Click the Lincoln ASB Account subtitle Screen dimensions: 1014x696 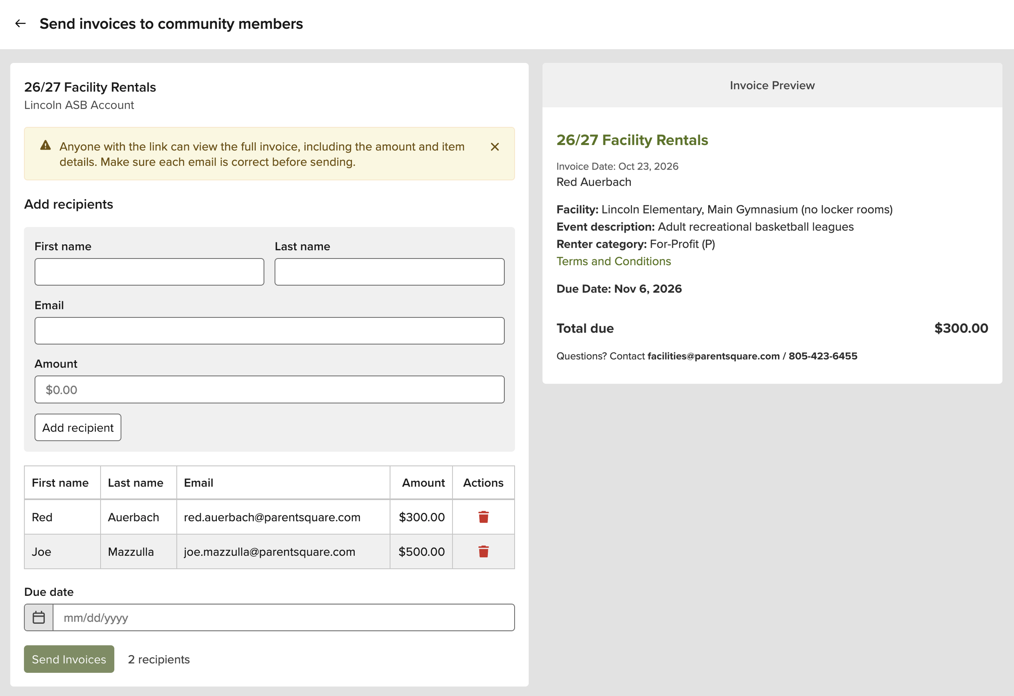coord(79,105)
